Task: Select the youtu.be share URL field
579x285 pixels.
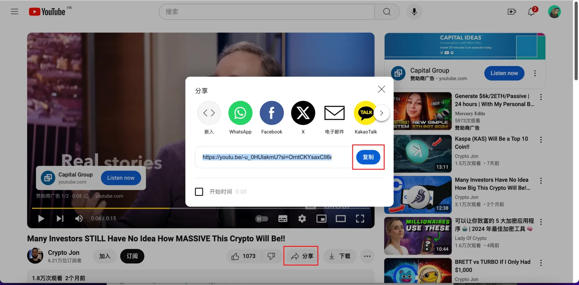Action: pos(267,157)
